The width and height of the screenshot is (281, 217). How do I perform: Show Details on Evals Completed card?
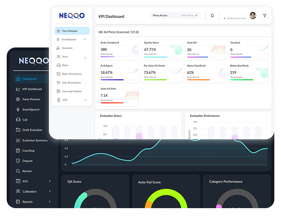[x=107, y=54]
